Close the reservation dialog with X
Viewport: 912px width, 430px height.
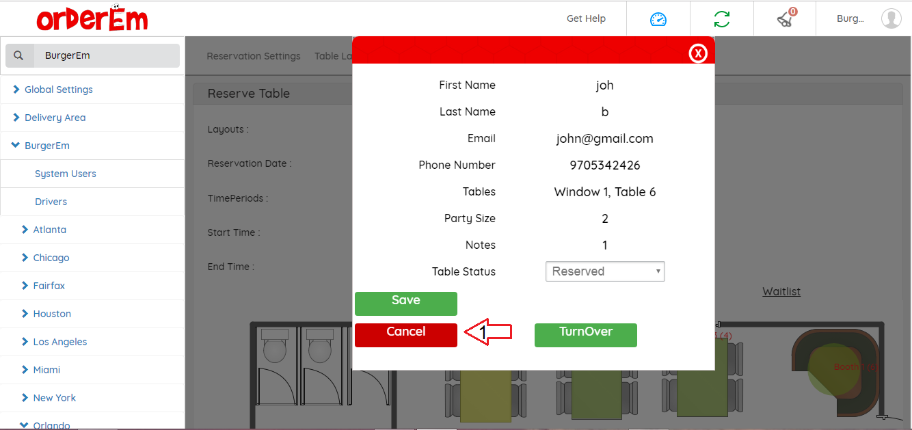coord(697,53)
